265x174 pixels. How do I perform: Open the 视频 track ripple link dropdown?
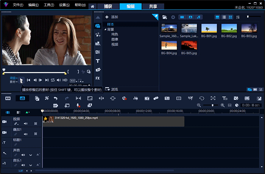(x=16, y=124)
